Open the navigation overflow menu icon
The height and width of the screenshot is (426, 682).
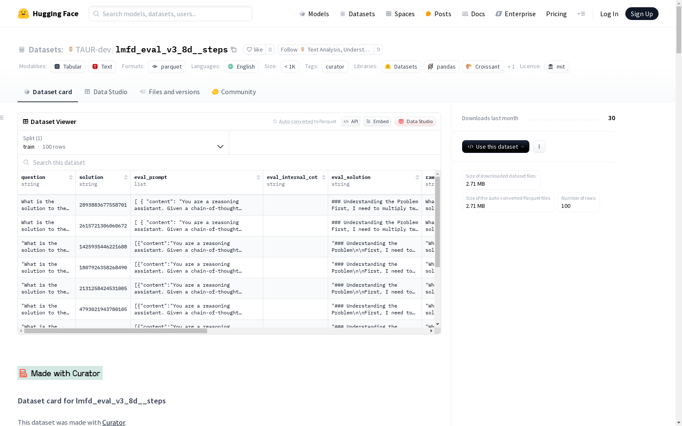(x=581, y=14)
